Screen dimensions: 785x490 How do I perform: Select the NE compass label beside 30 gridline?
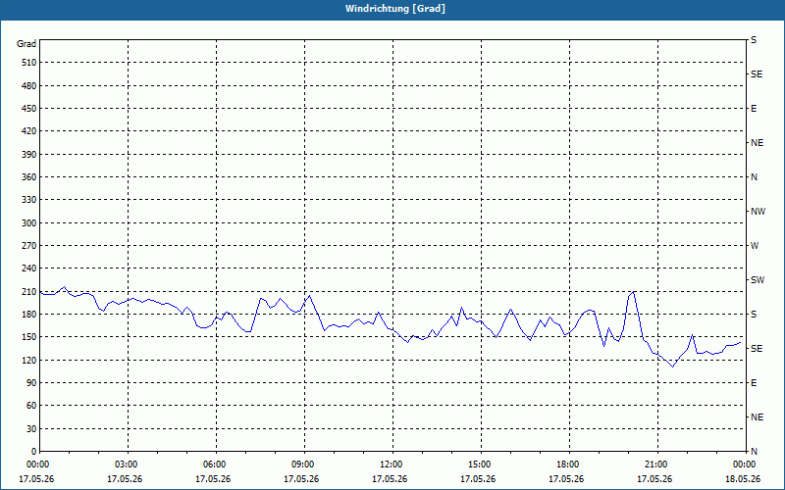pos(758,417)
